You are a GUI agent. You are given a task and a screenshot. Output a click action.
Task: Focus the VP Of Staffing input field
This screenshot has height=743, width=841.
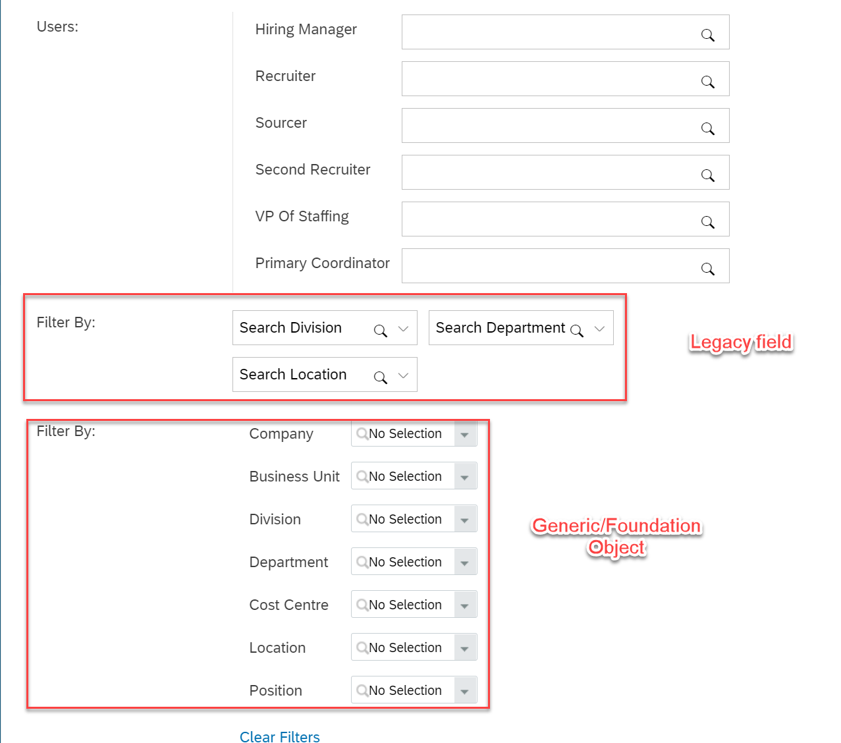[x=565, y=219]
